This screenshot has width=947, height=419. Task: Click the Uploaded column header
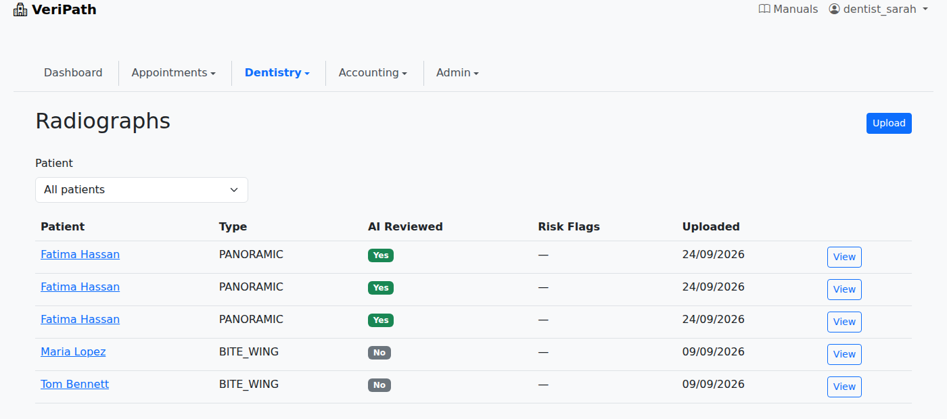coord(711,227)
